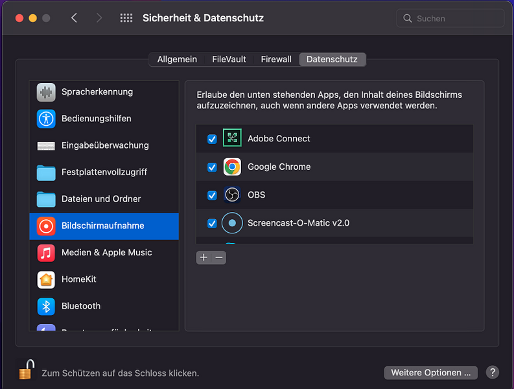This screenshot has width=514, height=389.
Task: Click the Screencast-O-Matic app icon
Action: 232,223
